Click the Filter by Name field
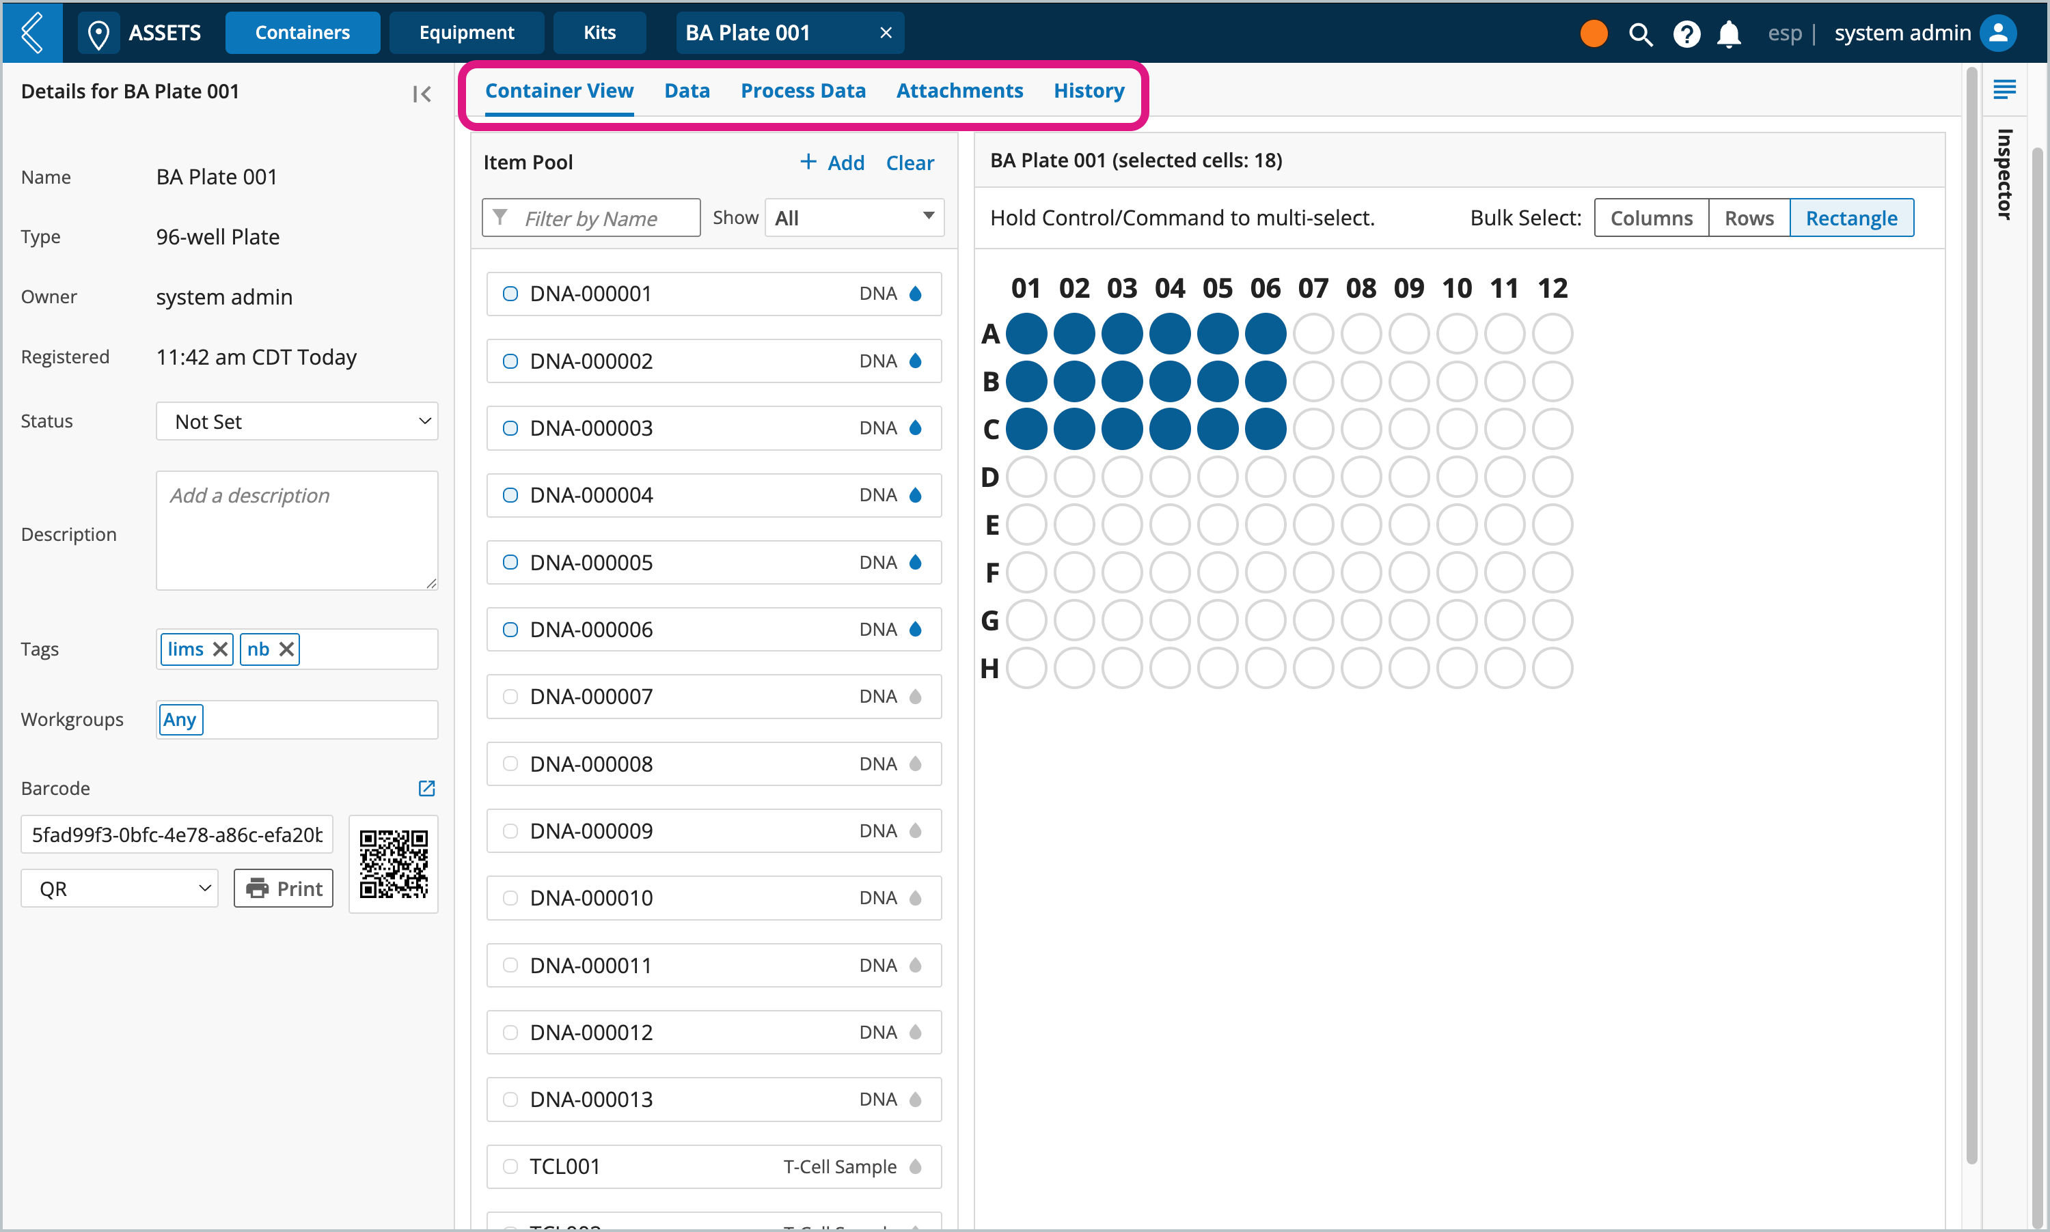The image size is (2050, 1232). click(x=590, y=217)
